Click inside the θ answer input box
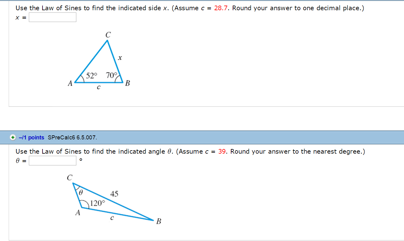404x241 pixels. pos(52,160)
